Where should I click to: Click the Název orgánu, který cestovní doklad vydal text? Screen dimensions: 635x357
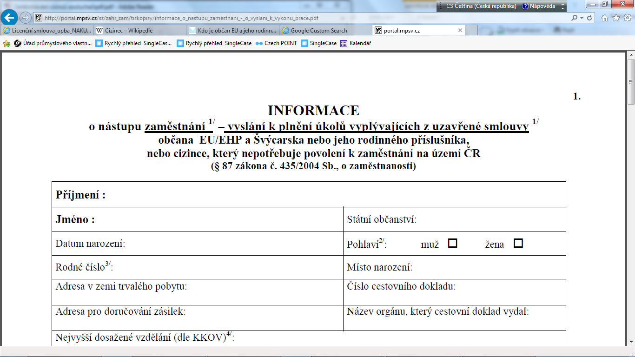438,311
